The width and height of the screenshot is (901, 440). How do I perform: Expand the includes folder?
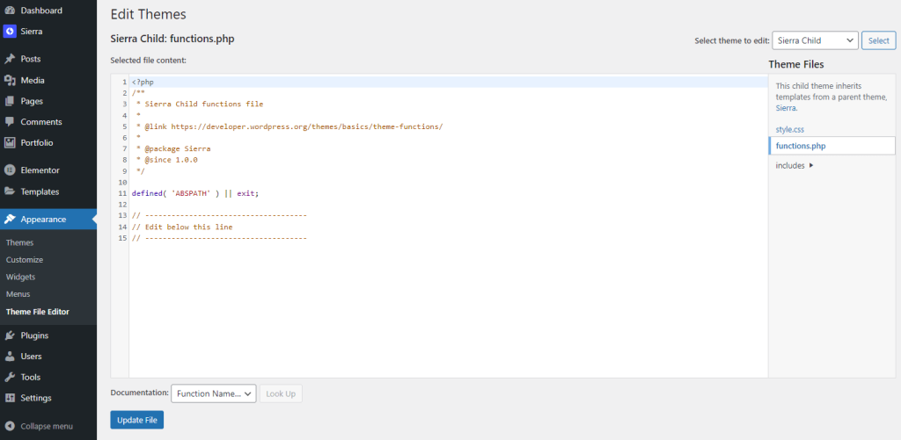795,165
